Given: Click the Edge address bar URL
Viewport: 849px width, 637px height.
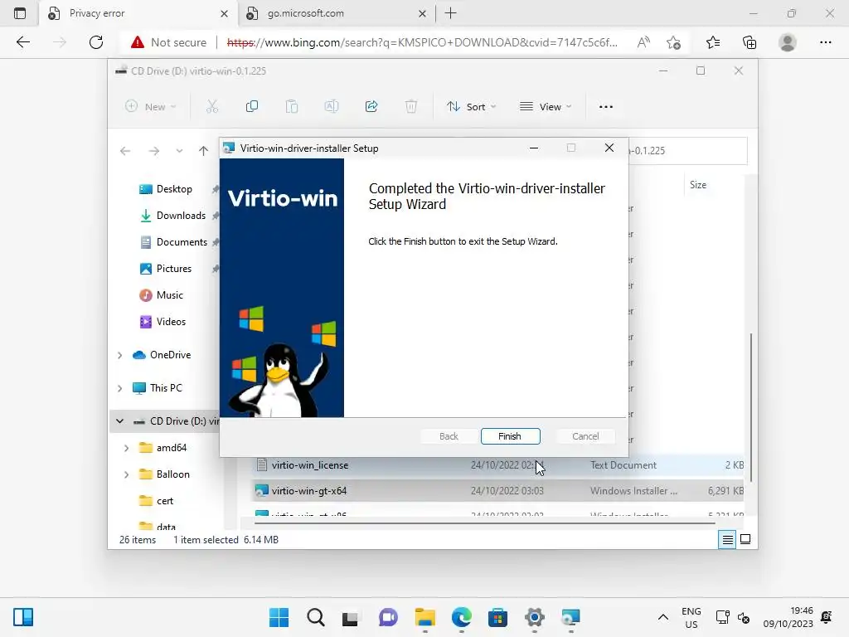Looking at the screenshot, I should pos(422,42).
